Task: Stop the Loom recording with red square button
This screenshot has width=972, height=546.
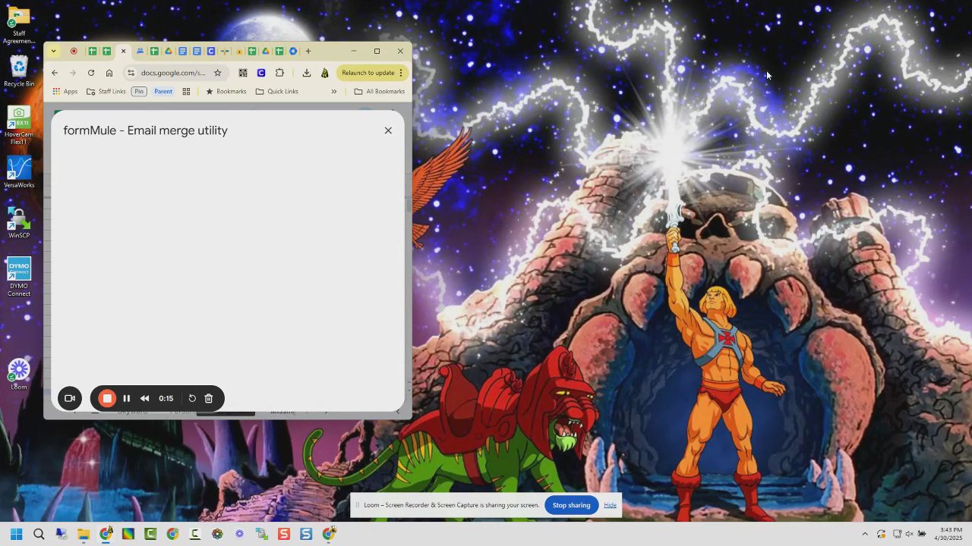Action: point(107,398)
